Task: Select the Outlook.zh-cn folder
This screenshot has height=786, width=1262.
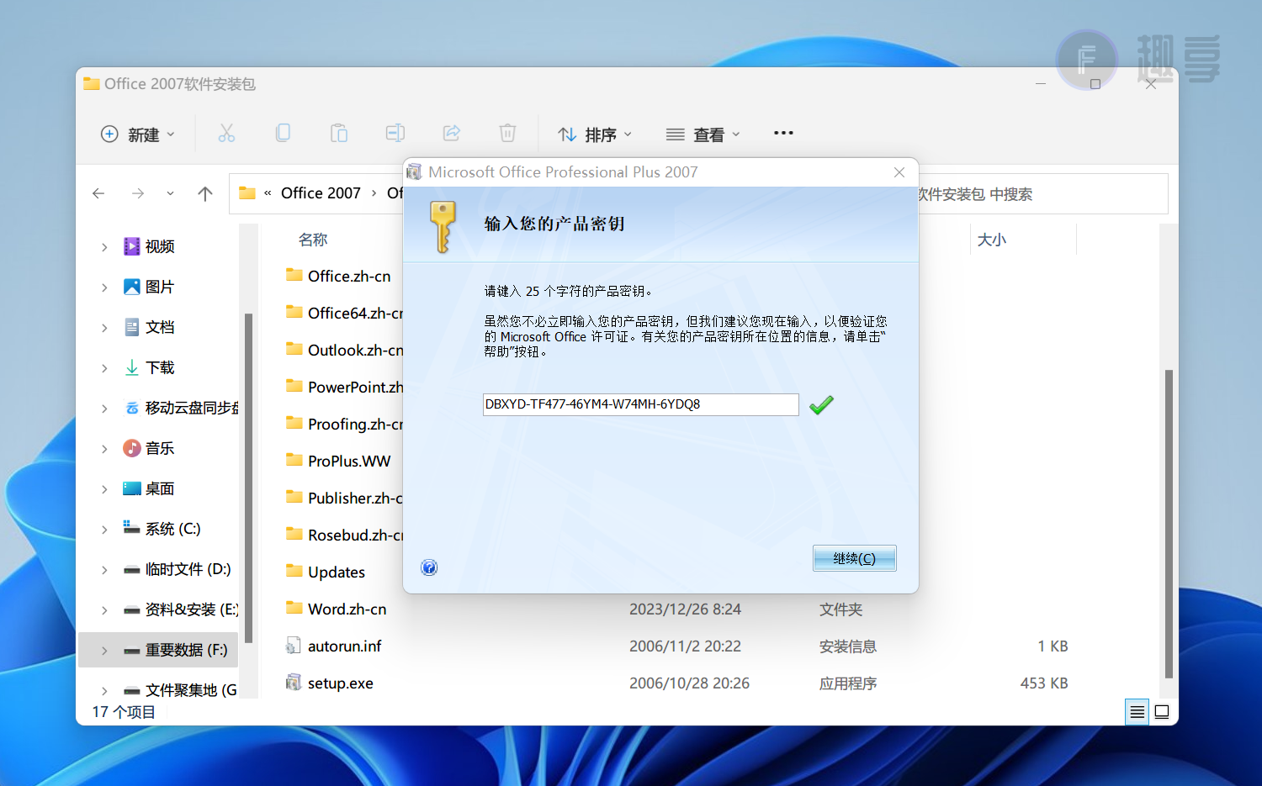Action: [x=344, y=350]
